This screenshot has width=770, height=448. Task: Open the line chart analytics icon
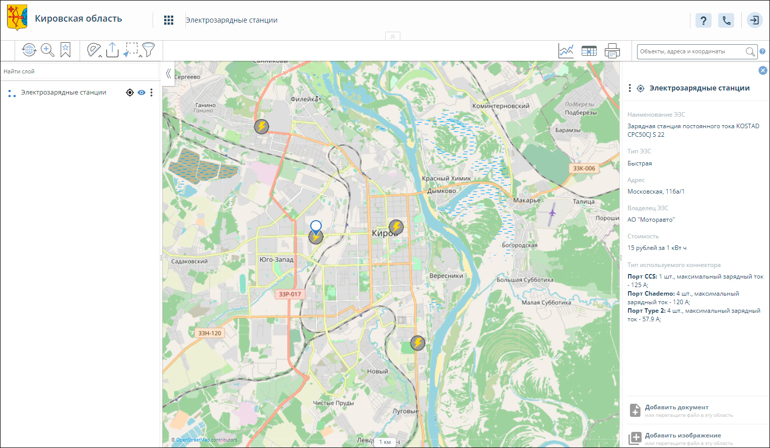[566, 51]
